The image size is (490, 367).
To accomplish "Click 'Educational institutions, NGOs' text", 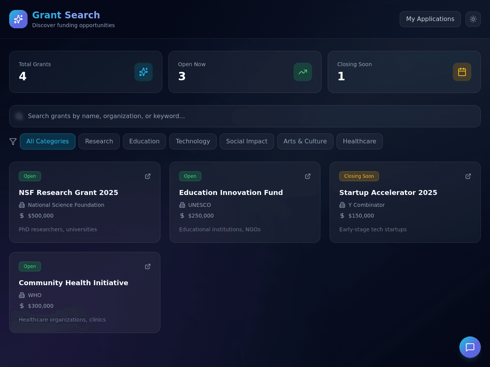I will tap(220, 229).
